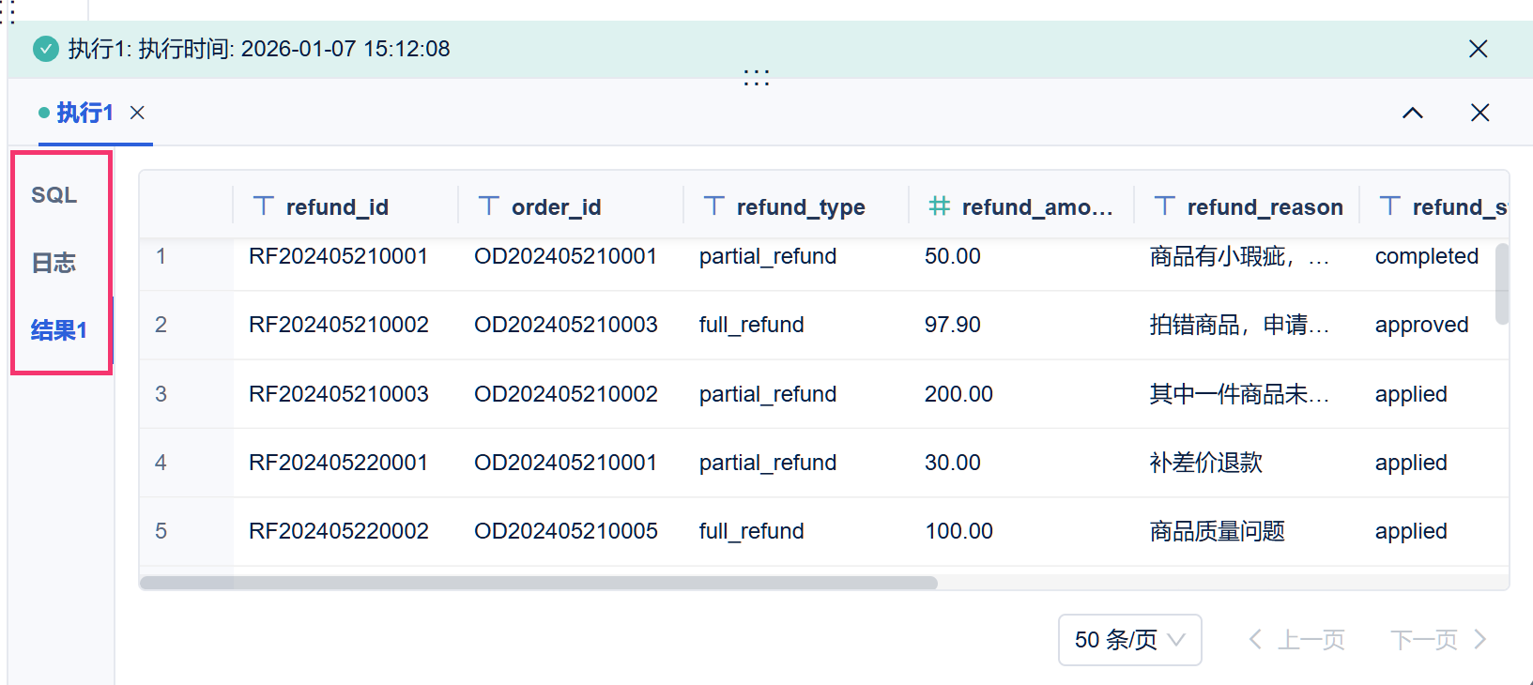Open the 50 条/页 page size dropdown

(1129, 640)
